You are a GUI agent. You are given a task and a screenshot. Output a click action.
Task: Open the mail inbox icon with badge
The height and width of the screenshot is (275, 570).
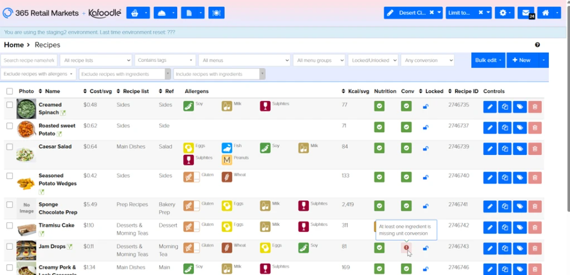pos(525,13)
